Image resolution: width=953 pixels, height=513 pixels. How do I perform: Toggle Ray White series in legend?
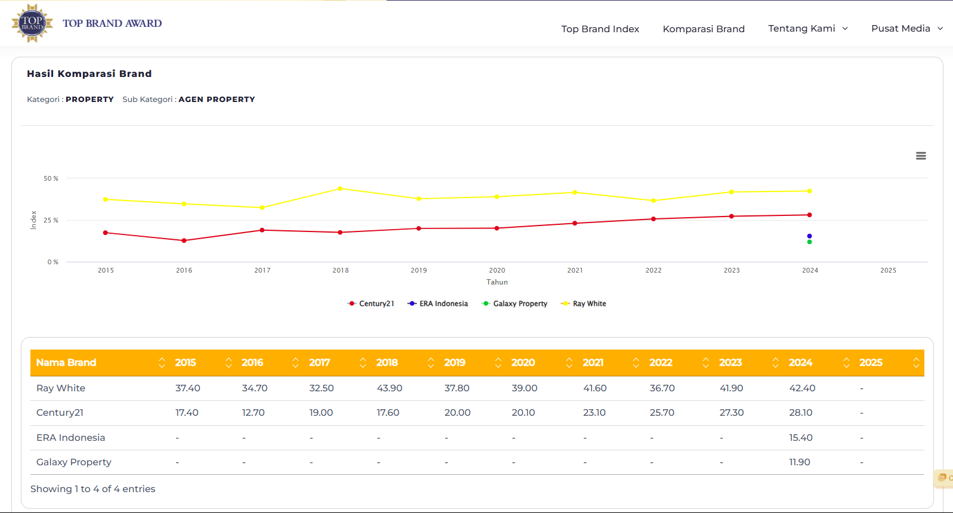pyautogui.click(x=584, y=304)
